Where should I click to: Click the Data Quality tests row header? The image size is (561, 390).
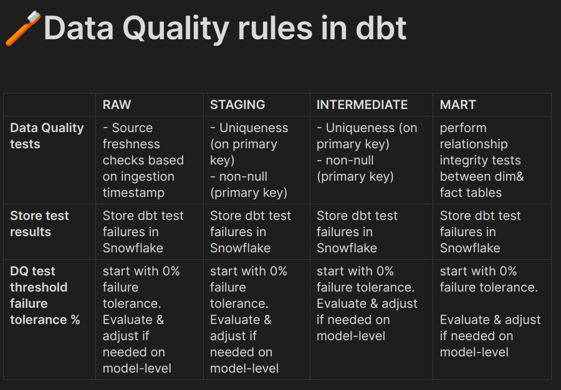click(50, 160)
